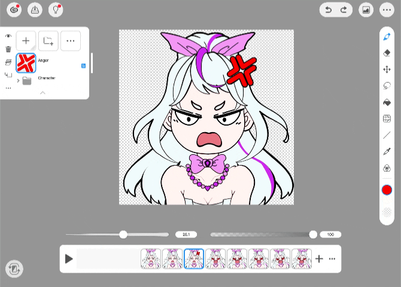Click the layers stack icon in the layers panel
Viewport: 401px width, 287px height.
pyautogui.click(x=8, y=62)
